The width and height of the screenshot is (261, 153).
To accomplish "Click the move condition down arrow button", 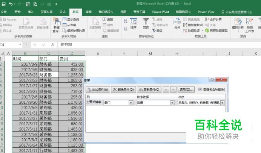I will 173,89.
